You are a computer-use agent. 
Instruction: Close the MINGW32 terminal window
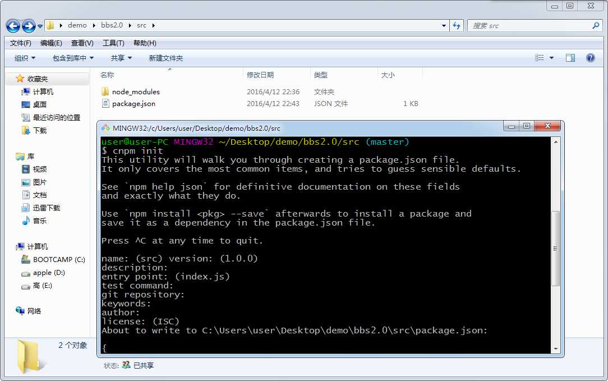click(x=547, y=126)
